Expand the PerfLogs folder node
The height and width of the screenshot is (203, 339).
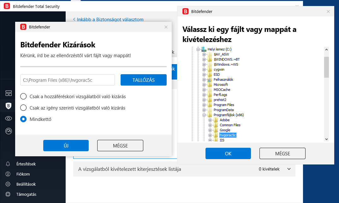click(x=204, y=95)
